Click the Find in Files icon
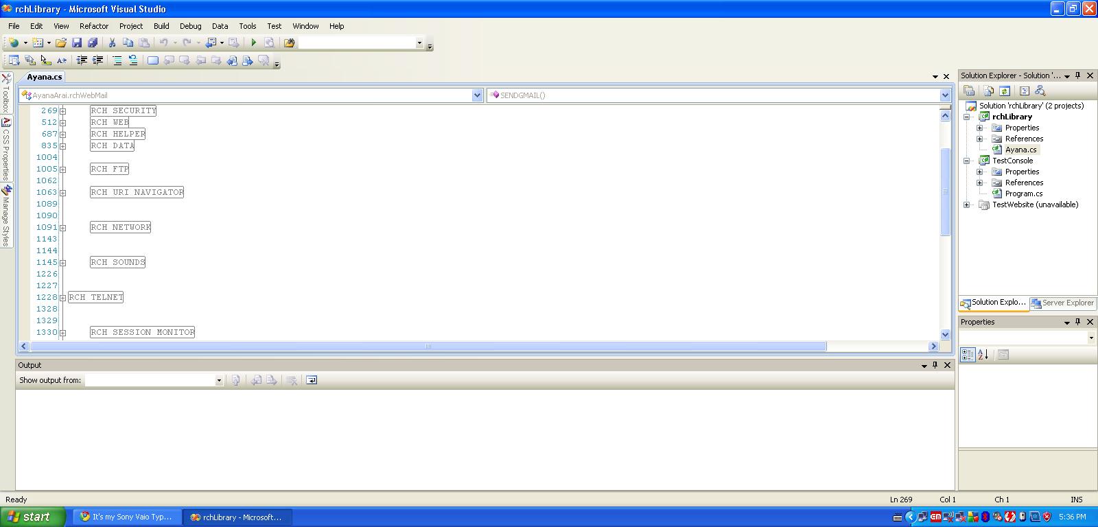Viewport: 1098px width, 527px height. pyautogui.click(x=289, y=43)
